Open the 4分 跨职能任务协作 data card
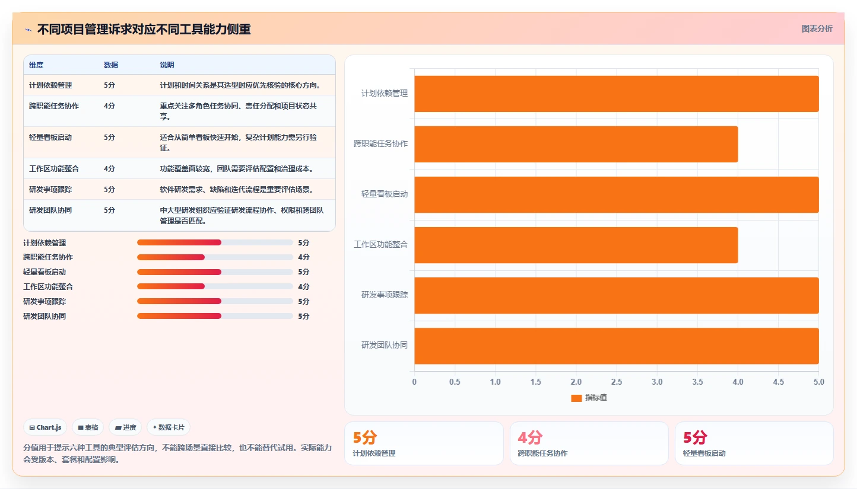Viewport: 857px width, 489px height. [589, 443]
